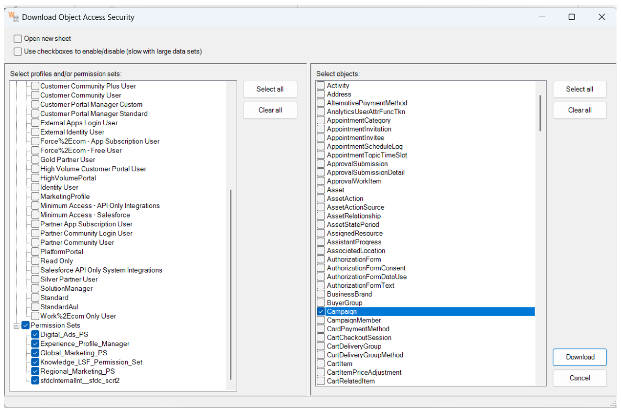The height and width of the screenshot is (414, 621).
Task: Uncheck Digital_Ads_PS permission set
Action: 35,335
